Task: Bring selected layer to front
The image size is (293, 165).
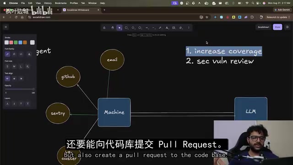Action: (x=27, y=104)
